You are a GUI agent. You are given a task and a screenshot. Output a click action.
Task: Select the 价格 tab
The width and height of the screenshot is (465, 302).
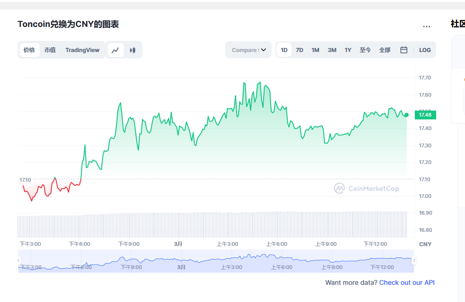coord(29,50)
